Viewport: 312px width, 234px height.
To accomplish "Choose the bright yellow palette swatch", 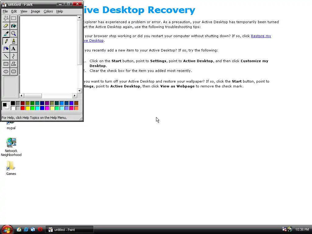I will (x=27, y=108).
